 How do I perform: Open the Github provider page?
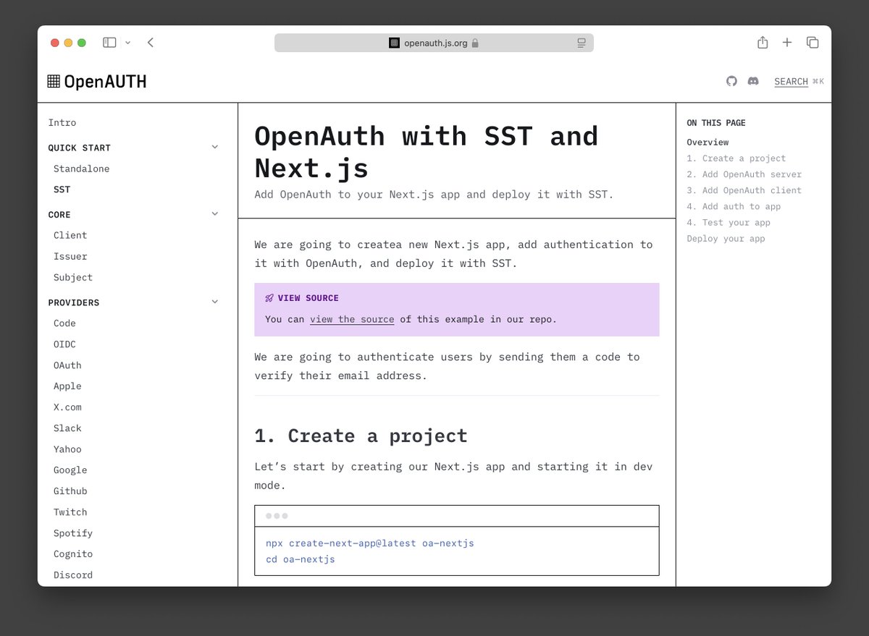coord(70,491)
